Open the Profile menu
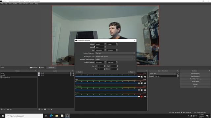This screenshot has width=211, height=118. (x=15, y=4)
